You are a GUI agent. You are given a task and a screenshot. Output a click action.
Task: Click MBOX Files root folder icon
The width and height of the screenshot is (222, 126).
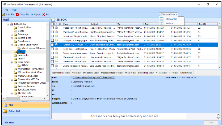(x=12, y=24)
